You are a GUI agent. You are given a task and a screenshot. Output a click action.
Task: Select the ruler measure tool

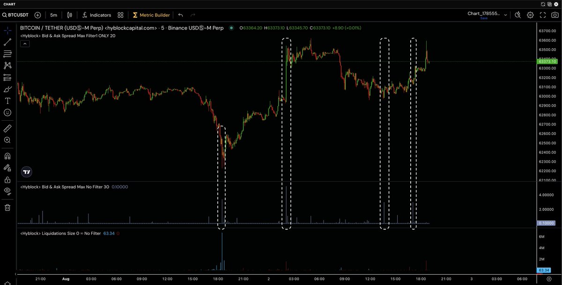coord(7,128)
